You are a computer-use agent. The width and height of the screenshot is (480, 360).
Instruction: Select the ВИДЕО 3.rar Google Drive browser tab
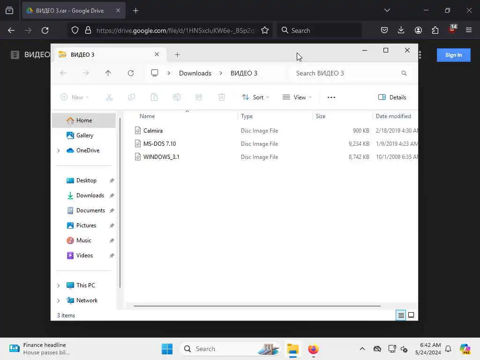point(74,11)
